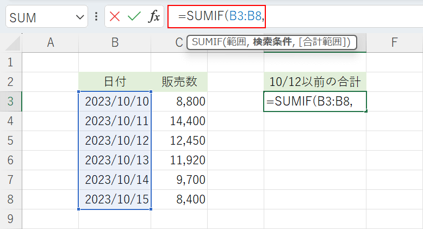Click the formula bar resize dots handle
Screen dimensions: 423x229
pos(96,17)
